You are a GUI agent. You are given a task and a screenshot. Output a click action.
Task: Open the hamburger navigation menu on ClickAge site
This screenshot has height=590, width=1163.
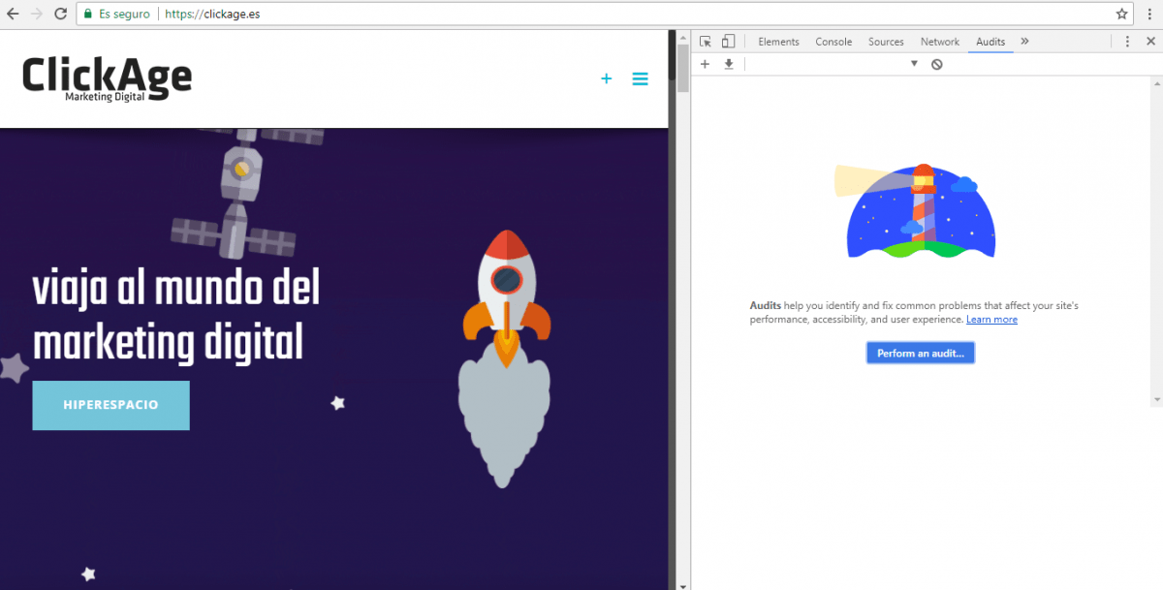click(x=640, y=78)
